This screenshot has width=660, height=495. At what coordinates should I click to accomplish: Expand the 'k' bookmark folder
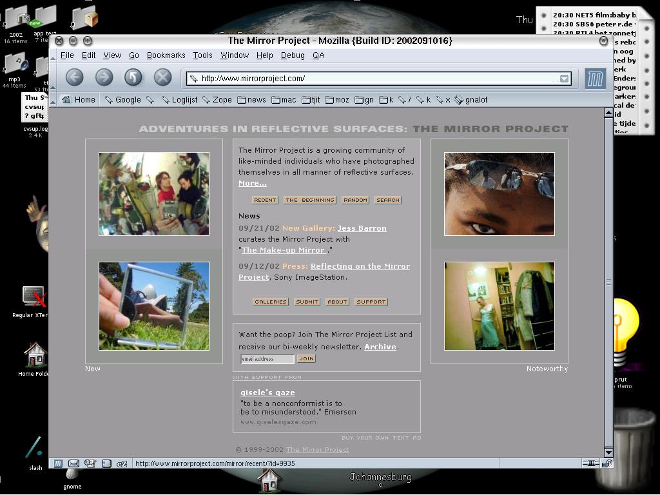(x=386, y=100)
